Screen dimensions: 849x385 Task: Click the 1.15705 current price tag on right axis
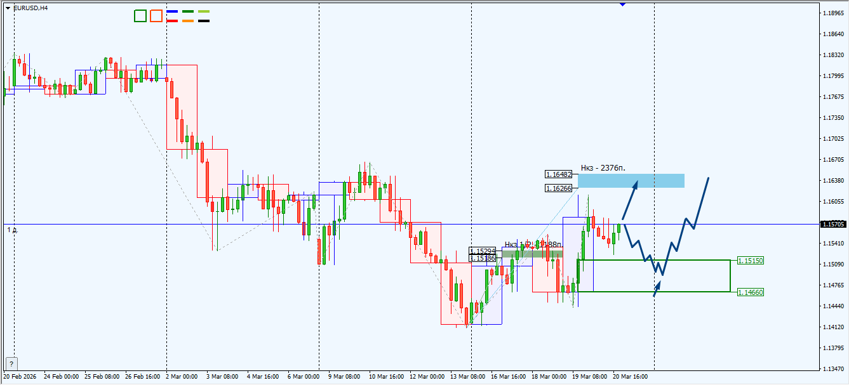coord(832,223)
